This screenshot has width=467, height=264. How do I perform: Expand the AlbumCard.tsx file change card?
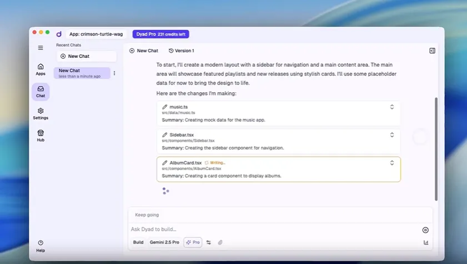click(391, 162)
